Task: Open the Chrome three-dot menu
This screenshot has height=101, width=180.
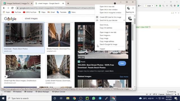Action: pyautogui.click(x=133, y=8)
